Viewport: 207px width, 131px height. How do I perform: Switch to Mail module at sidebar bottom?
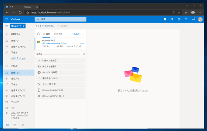[7, 125]
